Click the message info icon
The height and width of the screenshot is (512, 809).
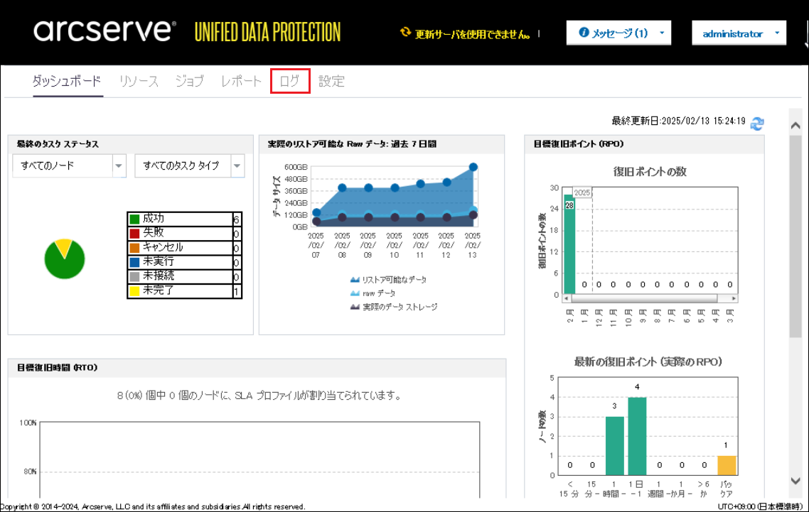[x=584, y=33]
